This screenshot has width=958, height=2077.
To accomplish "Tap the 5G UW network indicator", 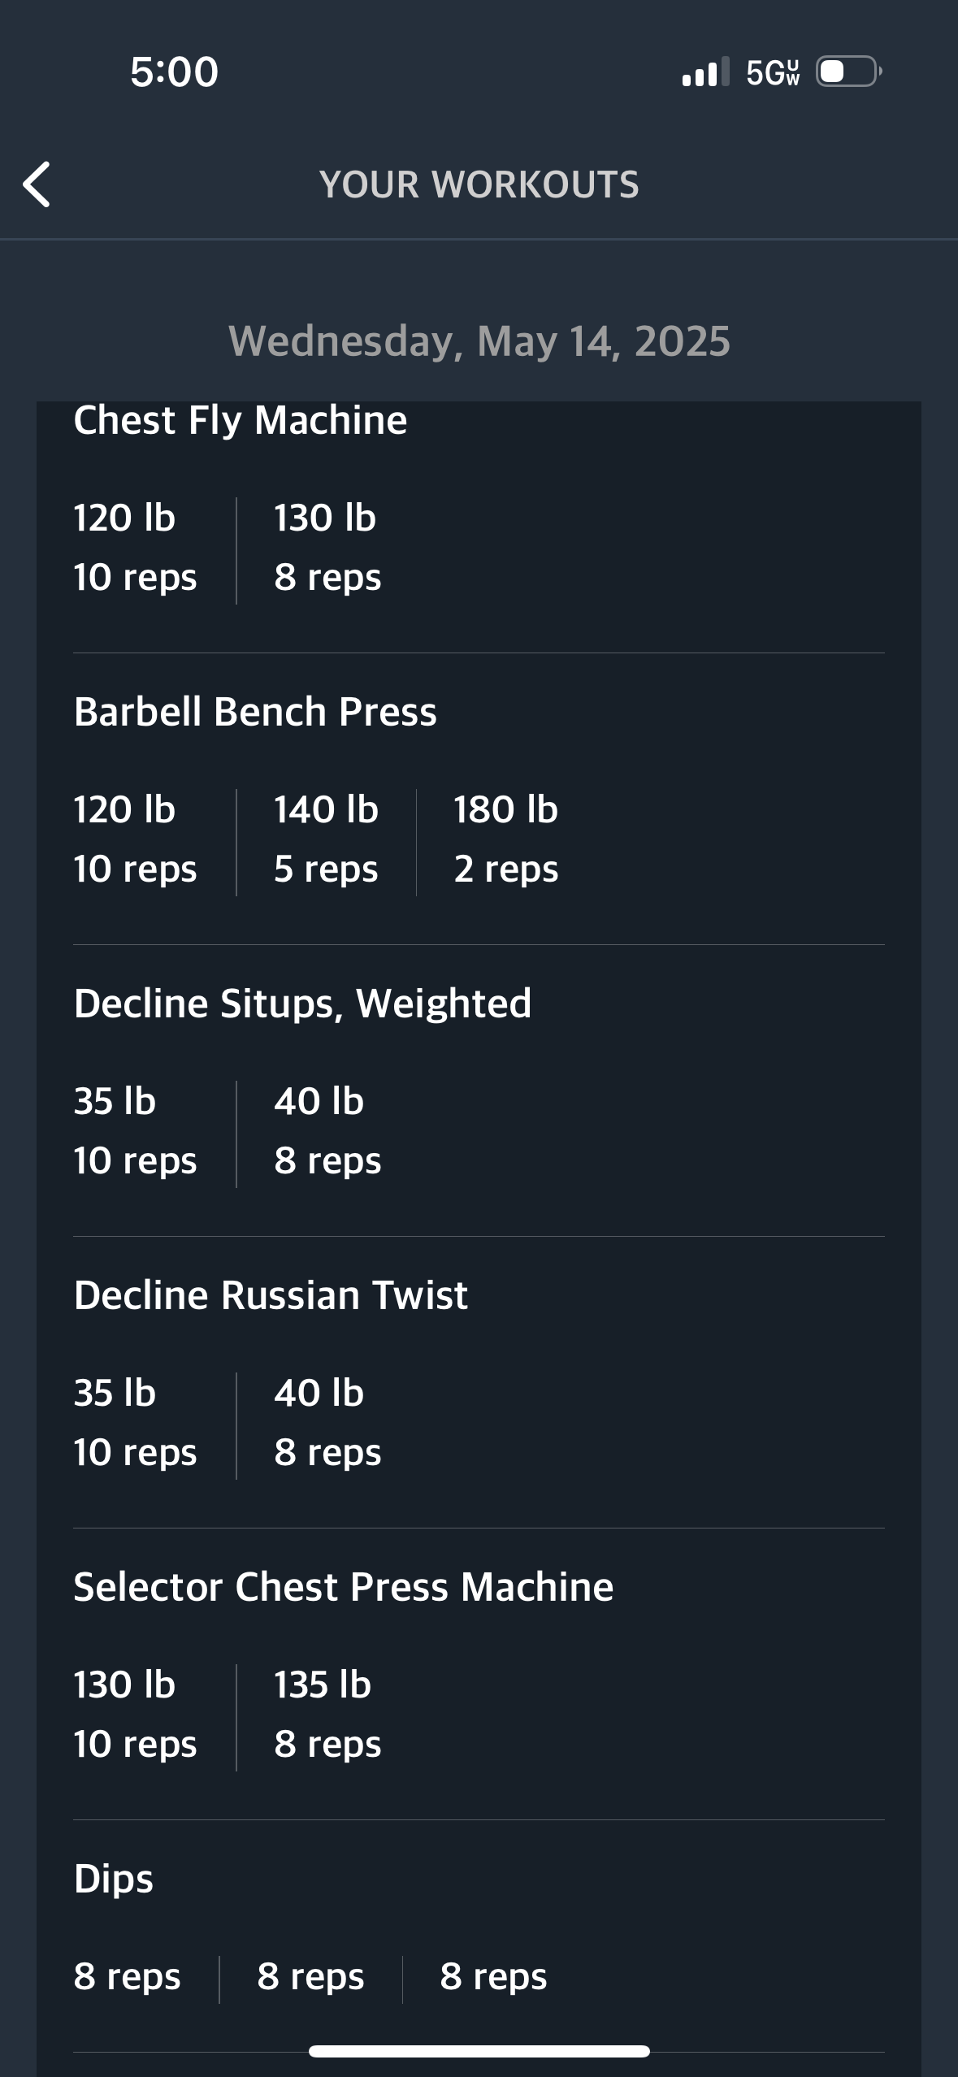I will click(773, 72).
